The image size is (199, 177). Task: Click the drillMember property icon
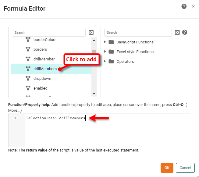[x=28, y=59]
